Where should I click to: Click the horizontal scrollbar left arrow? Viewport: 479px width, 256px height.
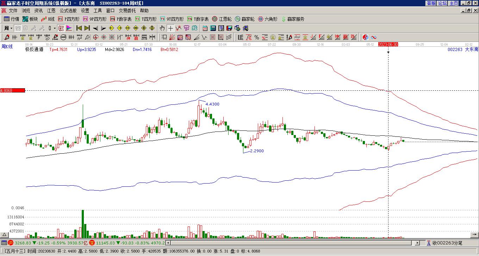pyautogui.click(x=168, y=243)
